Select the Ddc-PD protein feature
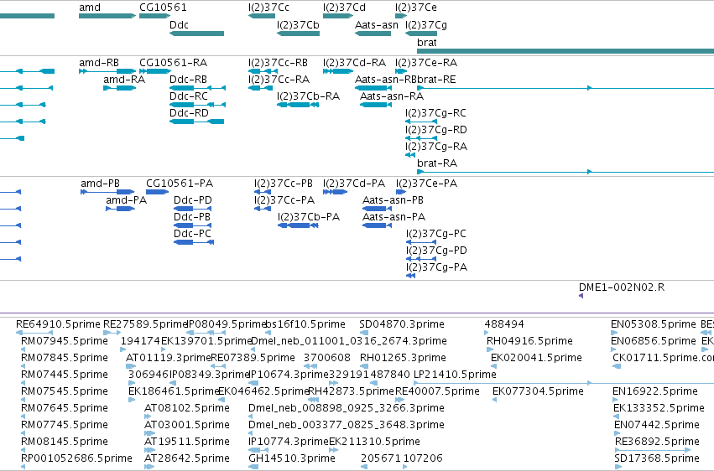The height and width of the screenshot is (471, 714). click(193, 209)
